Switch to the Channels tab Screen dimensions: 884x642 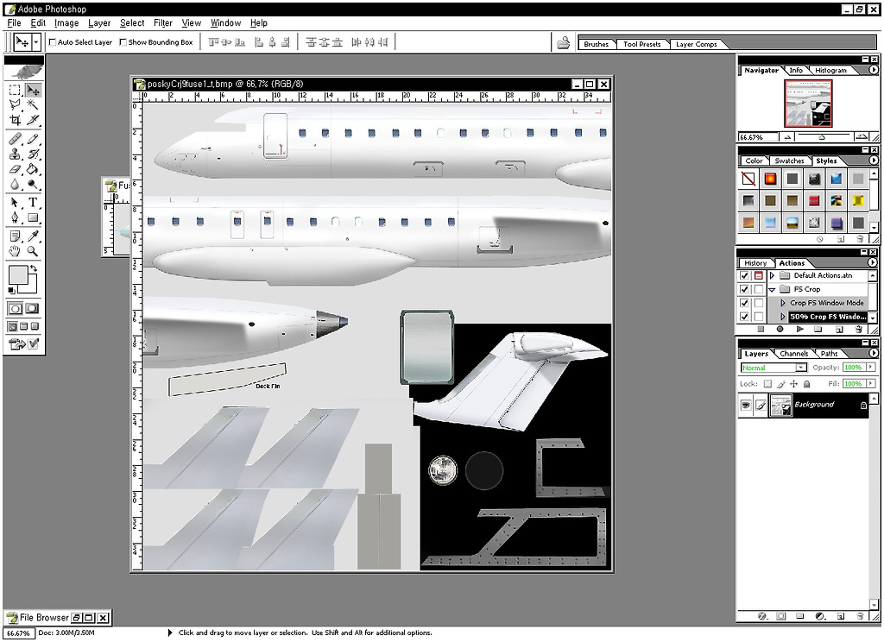(x=793, y=354)
